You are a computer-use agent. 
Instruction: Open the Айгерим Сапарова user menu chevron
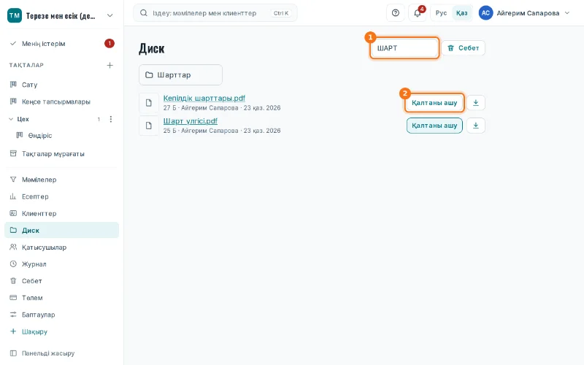[567, 13]
